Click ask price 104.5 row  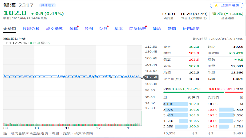pos(225,127)
